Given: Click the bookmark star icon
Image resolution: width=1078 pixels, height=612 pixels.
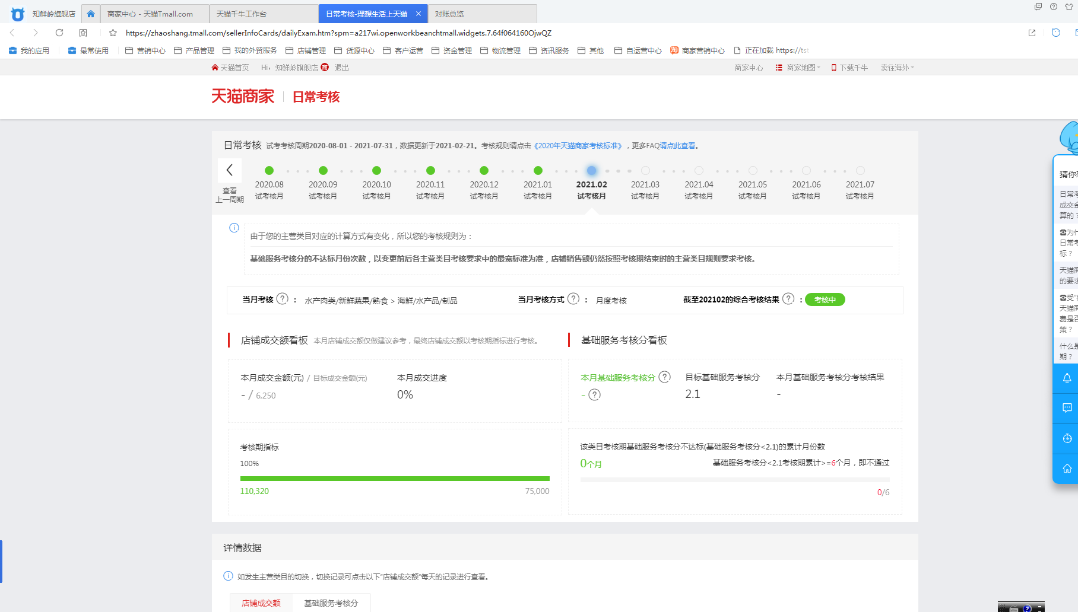Looking at the screenshot, I should pyautogui.click(x=113, y=33).
